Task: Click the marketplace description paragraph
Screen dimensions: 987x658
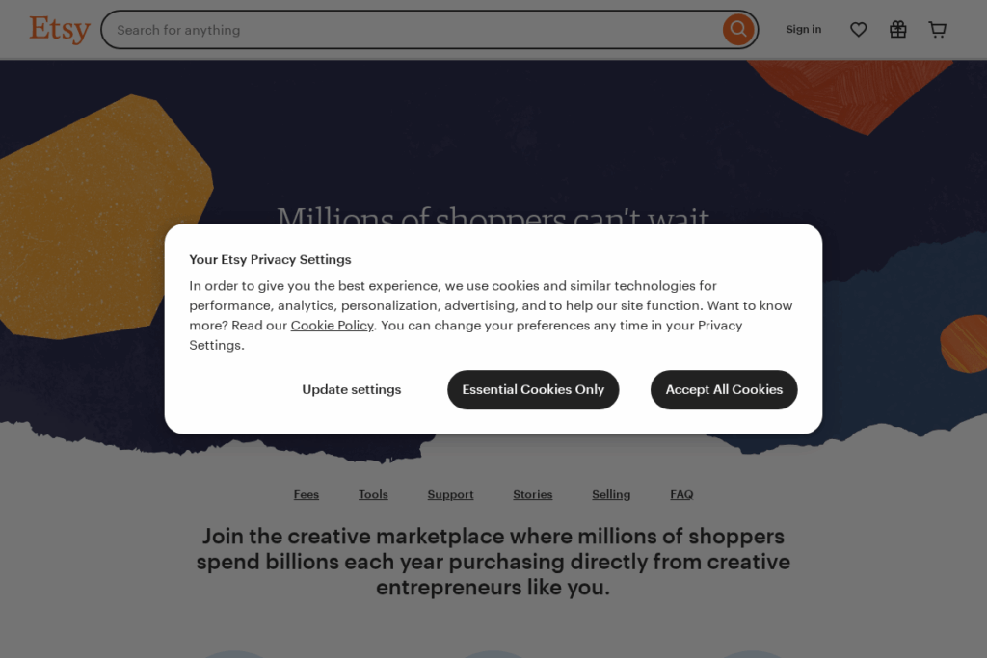Action: (493, 562)
